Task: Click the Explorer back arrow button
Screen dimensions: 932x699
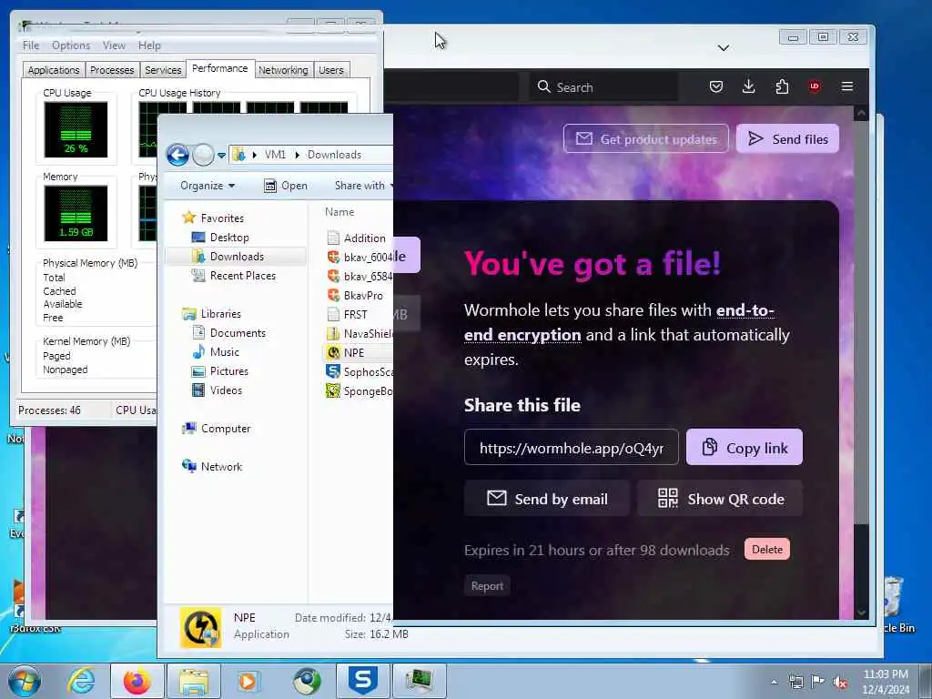Action: [177, 155]
